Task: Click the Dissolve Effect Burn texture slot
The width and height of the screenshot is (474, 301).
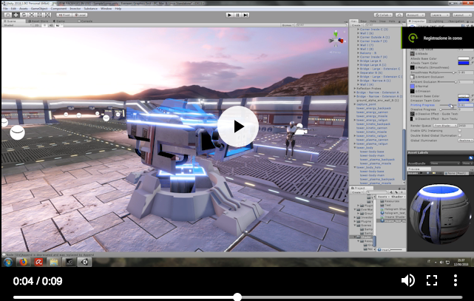Action: click(412, 119)
